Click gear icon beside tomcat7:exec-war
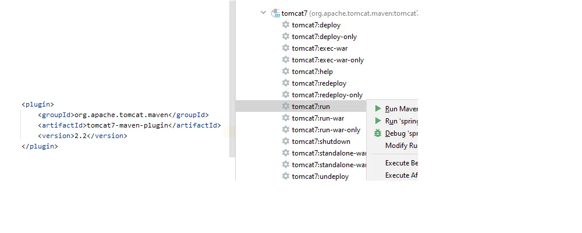This screenshot has height=233, width=582. coord(285,48)
